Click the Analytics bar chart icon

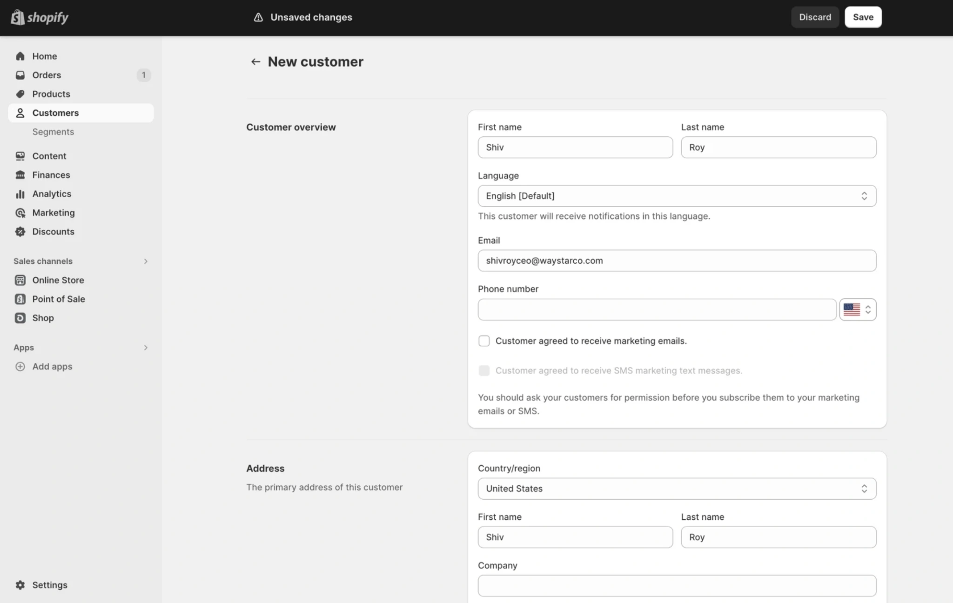[20, 194]
